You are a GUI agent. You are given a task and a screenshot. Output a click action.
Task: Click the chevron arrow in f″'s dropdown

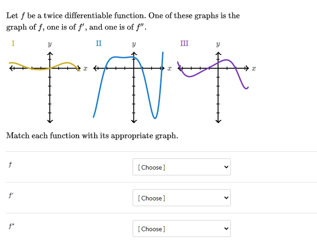pyautogui.click(x=226, y=229)
